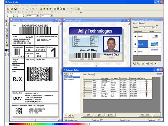Click the database table icon in the main toolbar
Viewport: 168px width, 126px height.
click(x=55, y=9)
